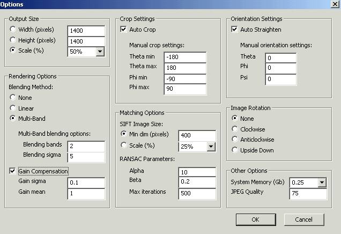Select None blending method radio
The width and height of the screenshot is (341, 234).
pos(13,97)
